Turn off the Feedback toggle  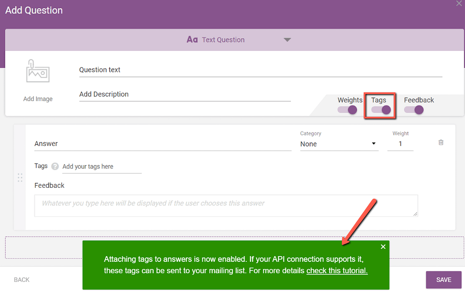pyautogui.click(x=414, y=110)
